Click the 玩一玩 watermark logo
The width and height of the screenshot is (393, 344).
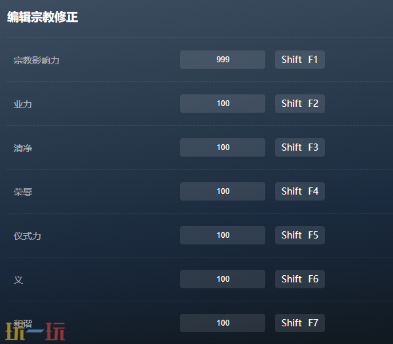(x=35, y=331)
